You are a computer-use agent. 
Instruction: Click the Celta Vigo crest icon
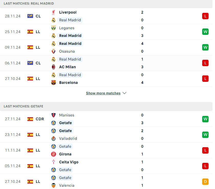[x=54, y=162]
